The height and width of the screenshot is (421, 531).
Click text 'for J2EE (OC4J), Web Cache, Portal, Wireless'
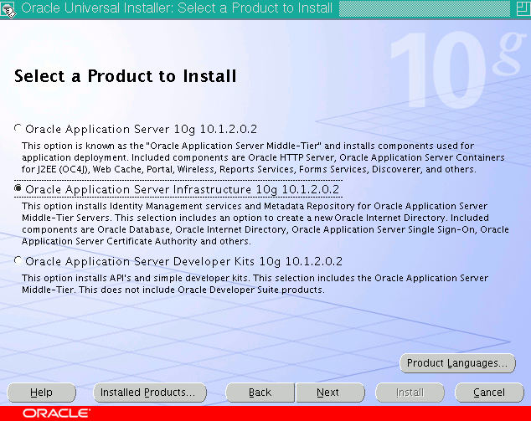pos(119,169)
